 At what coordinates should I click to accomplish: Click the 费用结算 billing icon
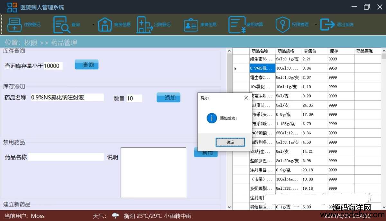[x=237, y=25]
